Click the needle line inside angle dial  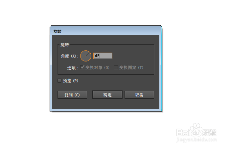[88, 54]
